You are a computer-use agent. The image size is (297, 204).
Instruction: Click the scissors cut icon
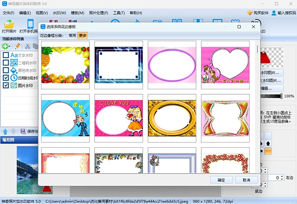[x=27, y=46]
